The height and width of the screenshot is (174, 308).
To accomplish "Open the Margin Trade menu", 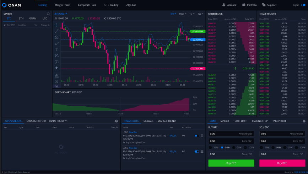I will point(62,5).
